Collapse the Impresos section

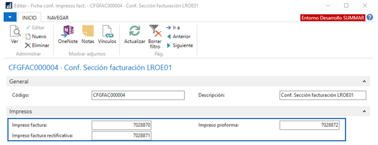click(x=364, y=111)
